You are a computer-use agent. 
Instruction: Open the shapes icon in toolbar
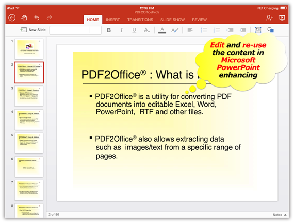coord(270,30)
